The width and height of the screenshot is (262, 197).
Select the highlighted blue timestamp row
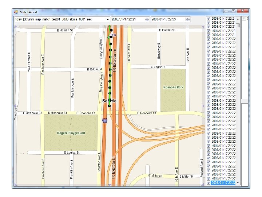click(x=223, y=183)
